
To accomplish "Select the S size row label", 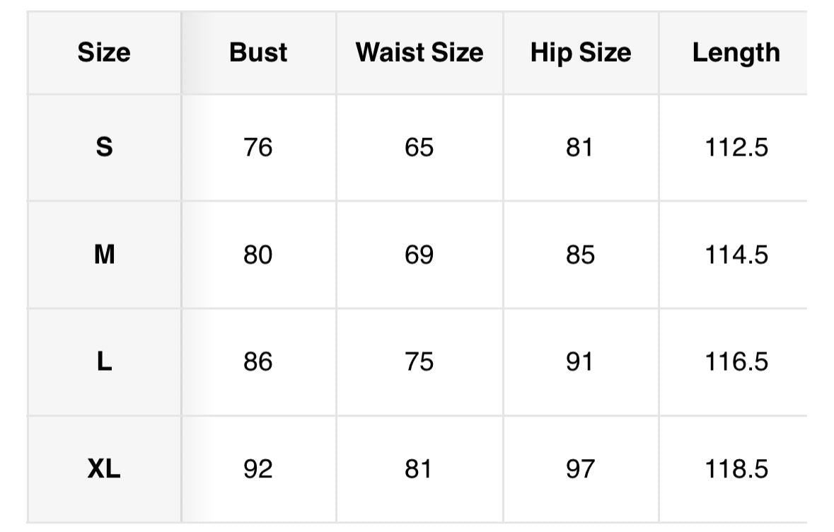I will pos(104,147).
